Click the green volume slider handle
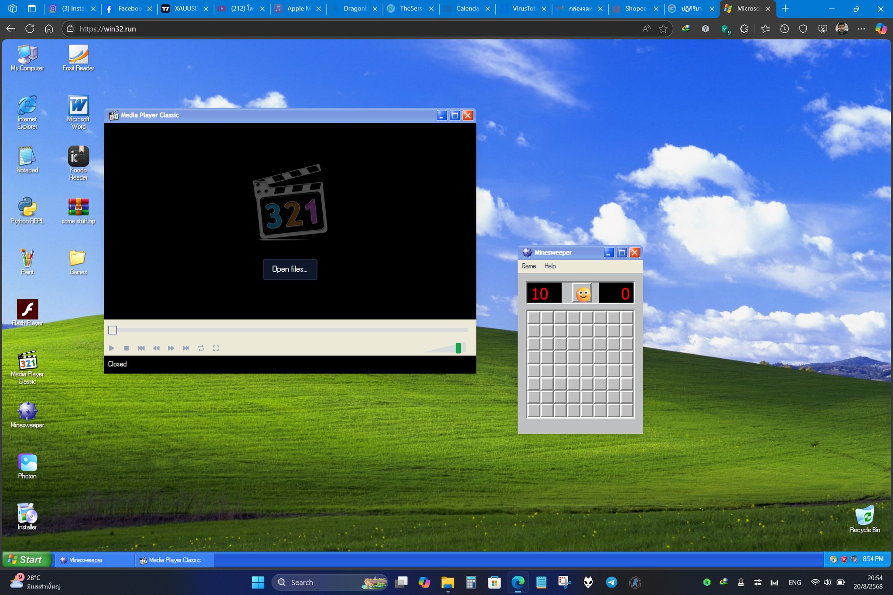The height and width of the screenshot is (595, 893). pos(458,348)
